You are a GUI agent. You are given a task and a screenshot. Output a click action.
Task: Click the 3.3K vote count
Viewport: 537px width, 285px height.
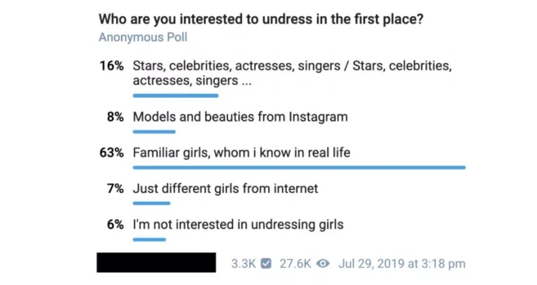click(x=243, y=264)
